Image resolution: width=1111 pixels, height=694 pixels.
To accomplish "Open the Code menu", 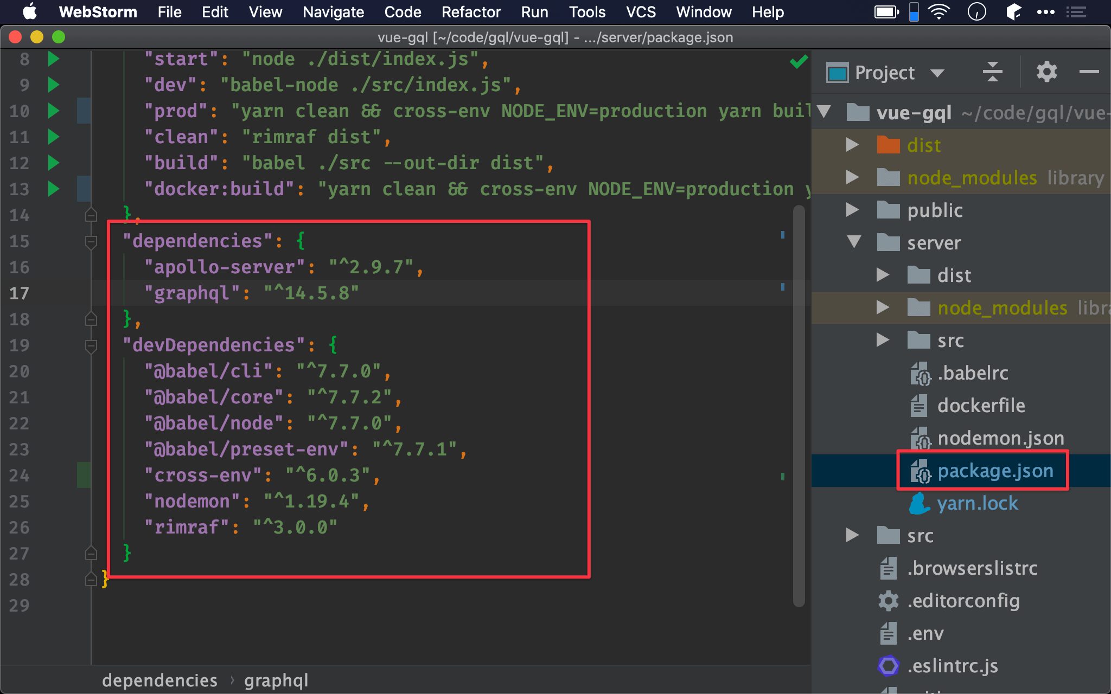I will point(403,12).
